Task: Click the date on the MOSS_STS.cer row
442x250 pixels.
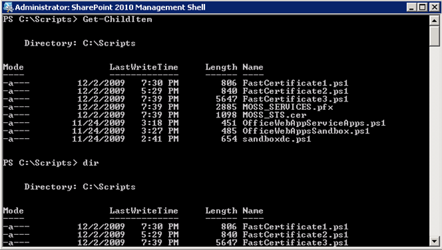Action: pyautogui.click(x=102, y=115)
